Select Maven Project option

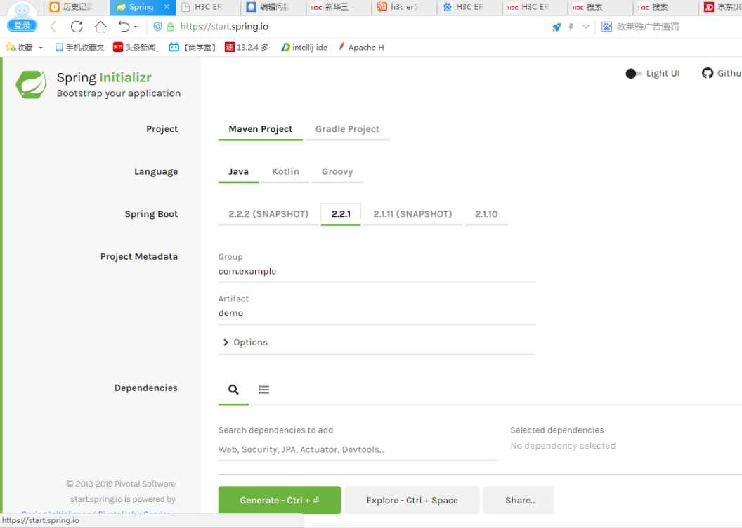coord(260,129)
